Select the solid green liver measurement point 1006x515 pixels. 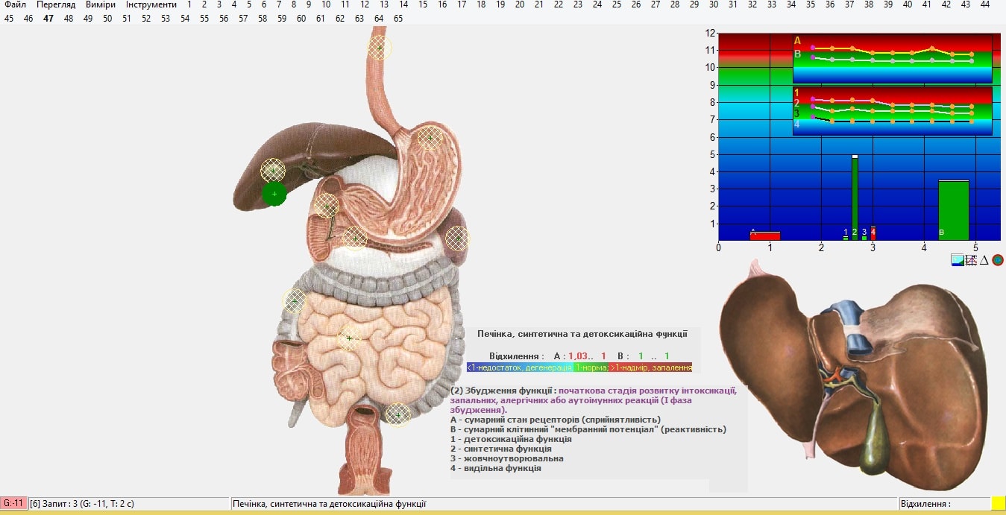tap(274, 194)
